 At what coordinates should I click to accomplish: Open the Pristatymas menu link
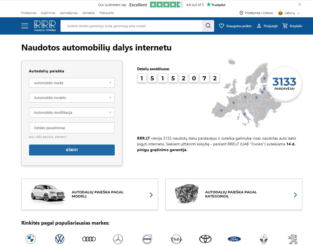point(29,13)
